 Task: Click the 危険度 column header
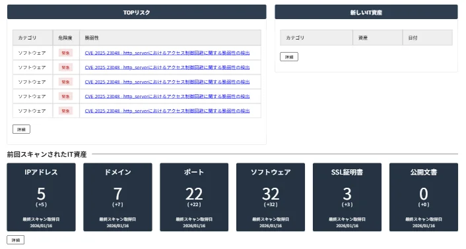coord(66,38)
